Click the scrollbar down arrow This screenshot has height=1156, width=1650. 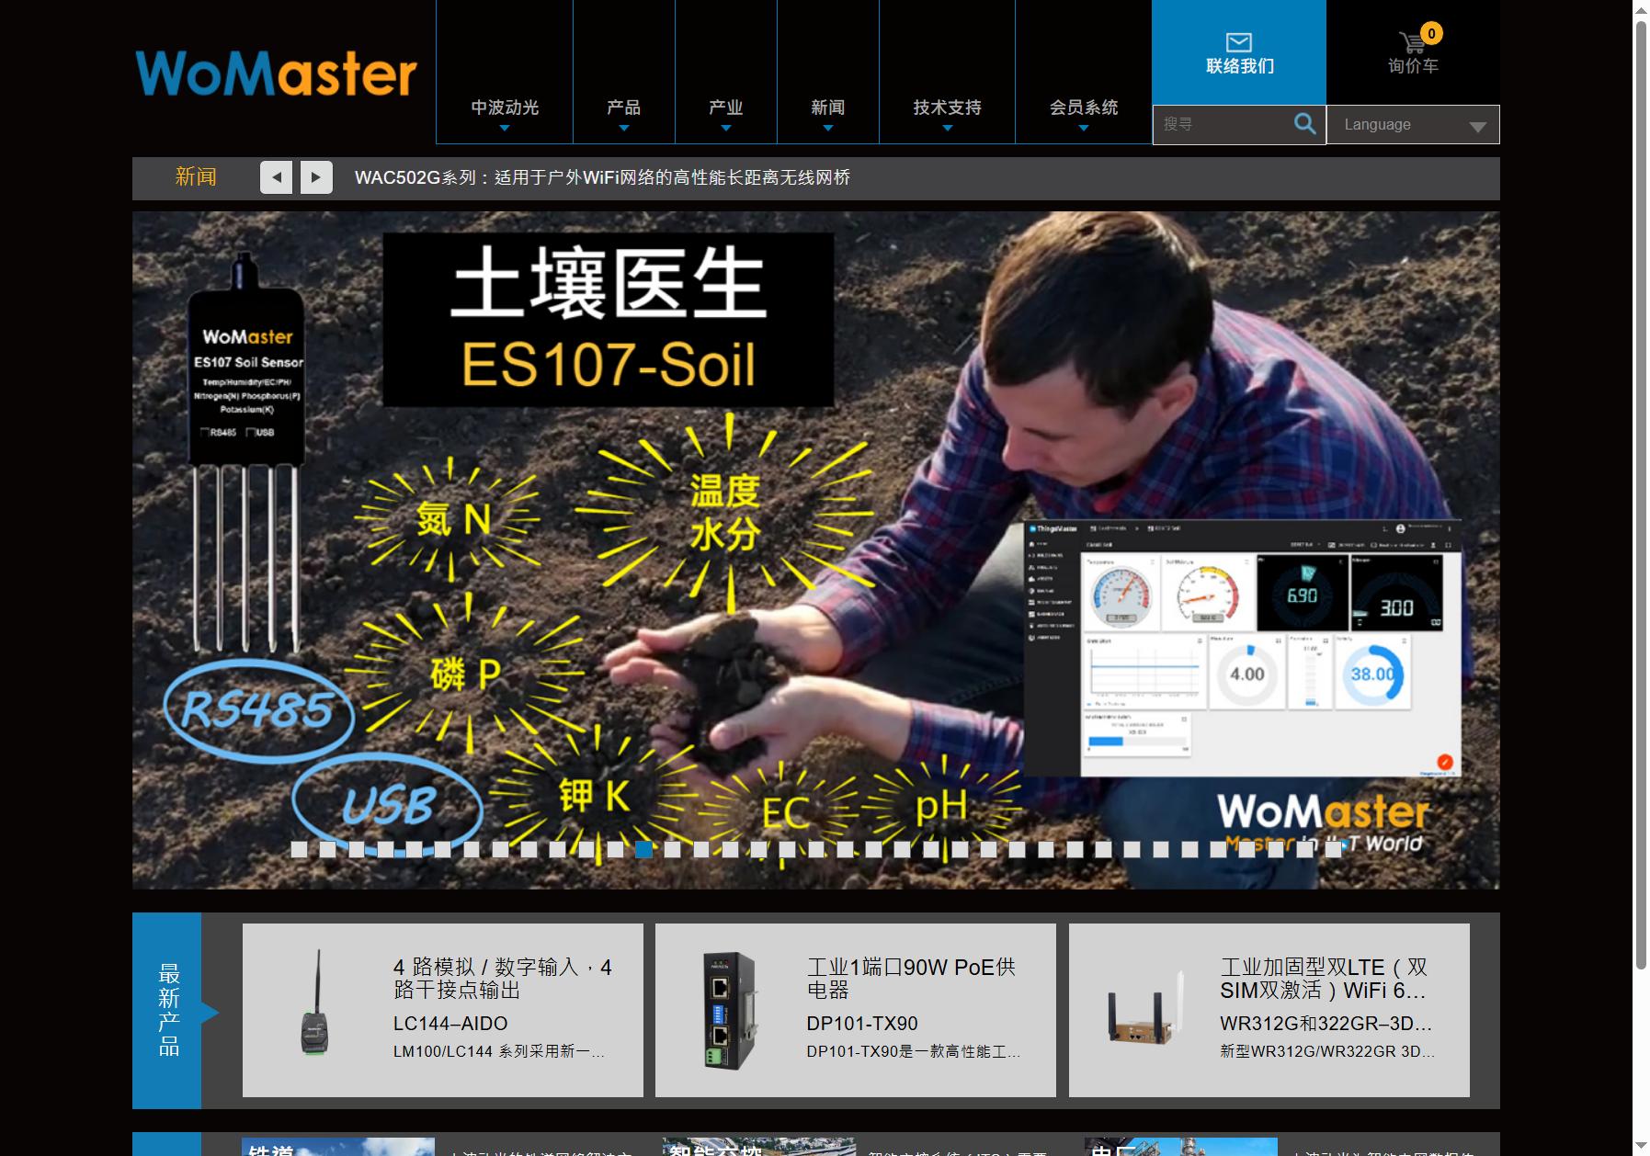coord(1641,1146)
